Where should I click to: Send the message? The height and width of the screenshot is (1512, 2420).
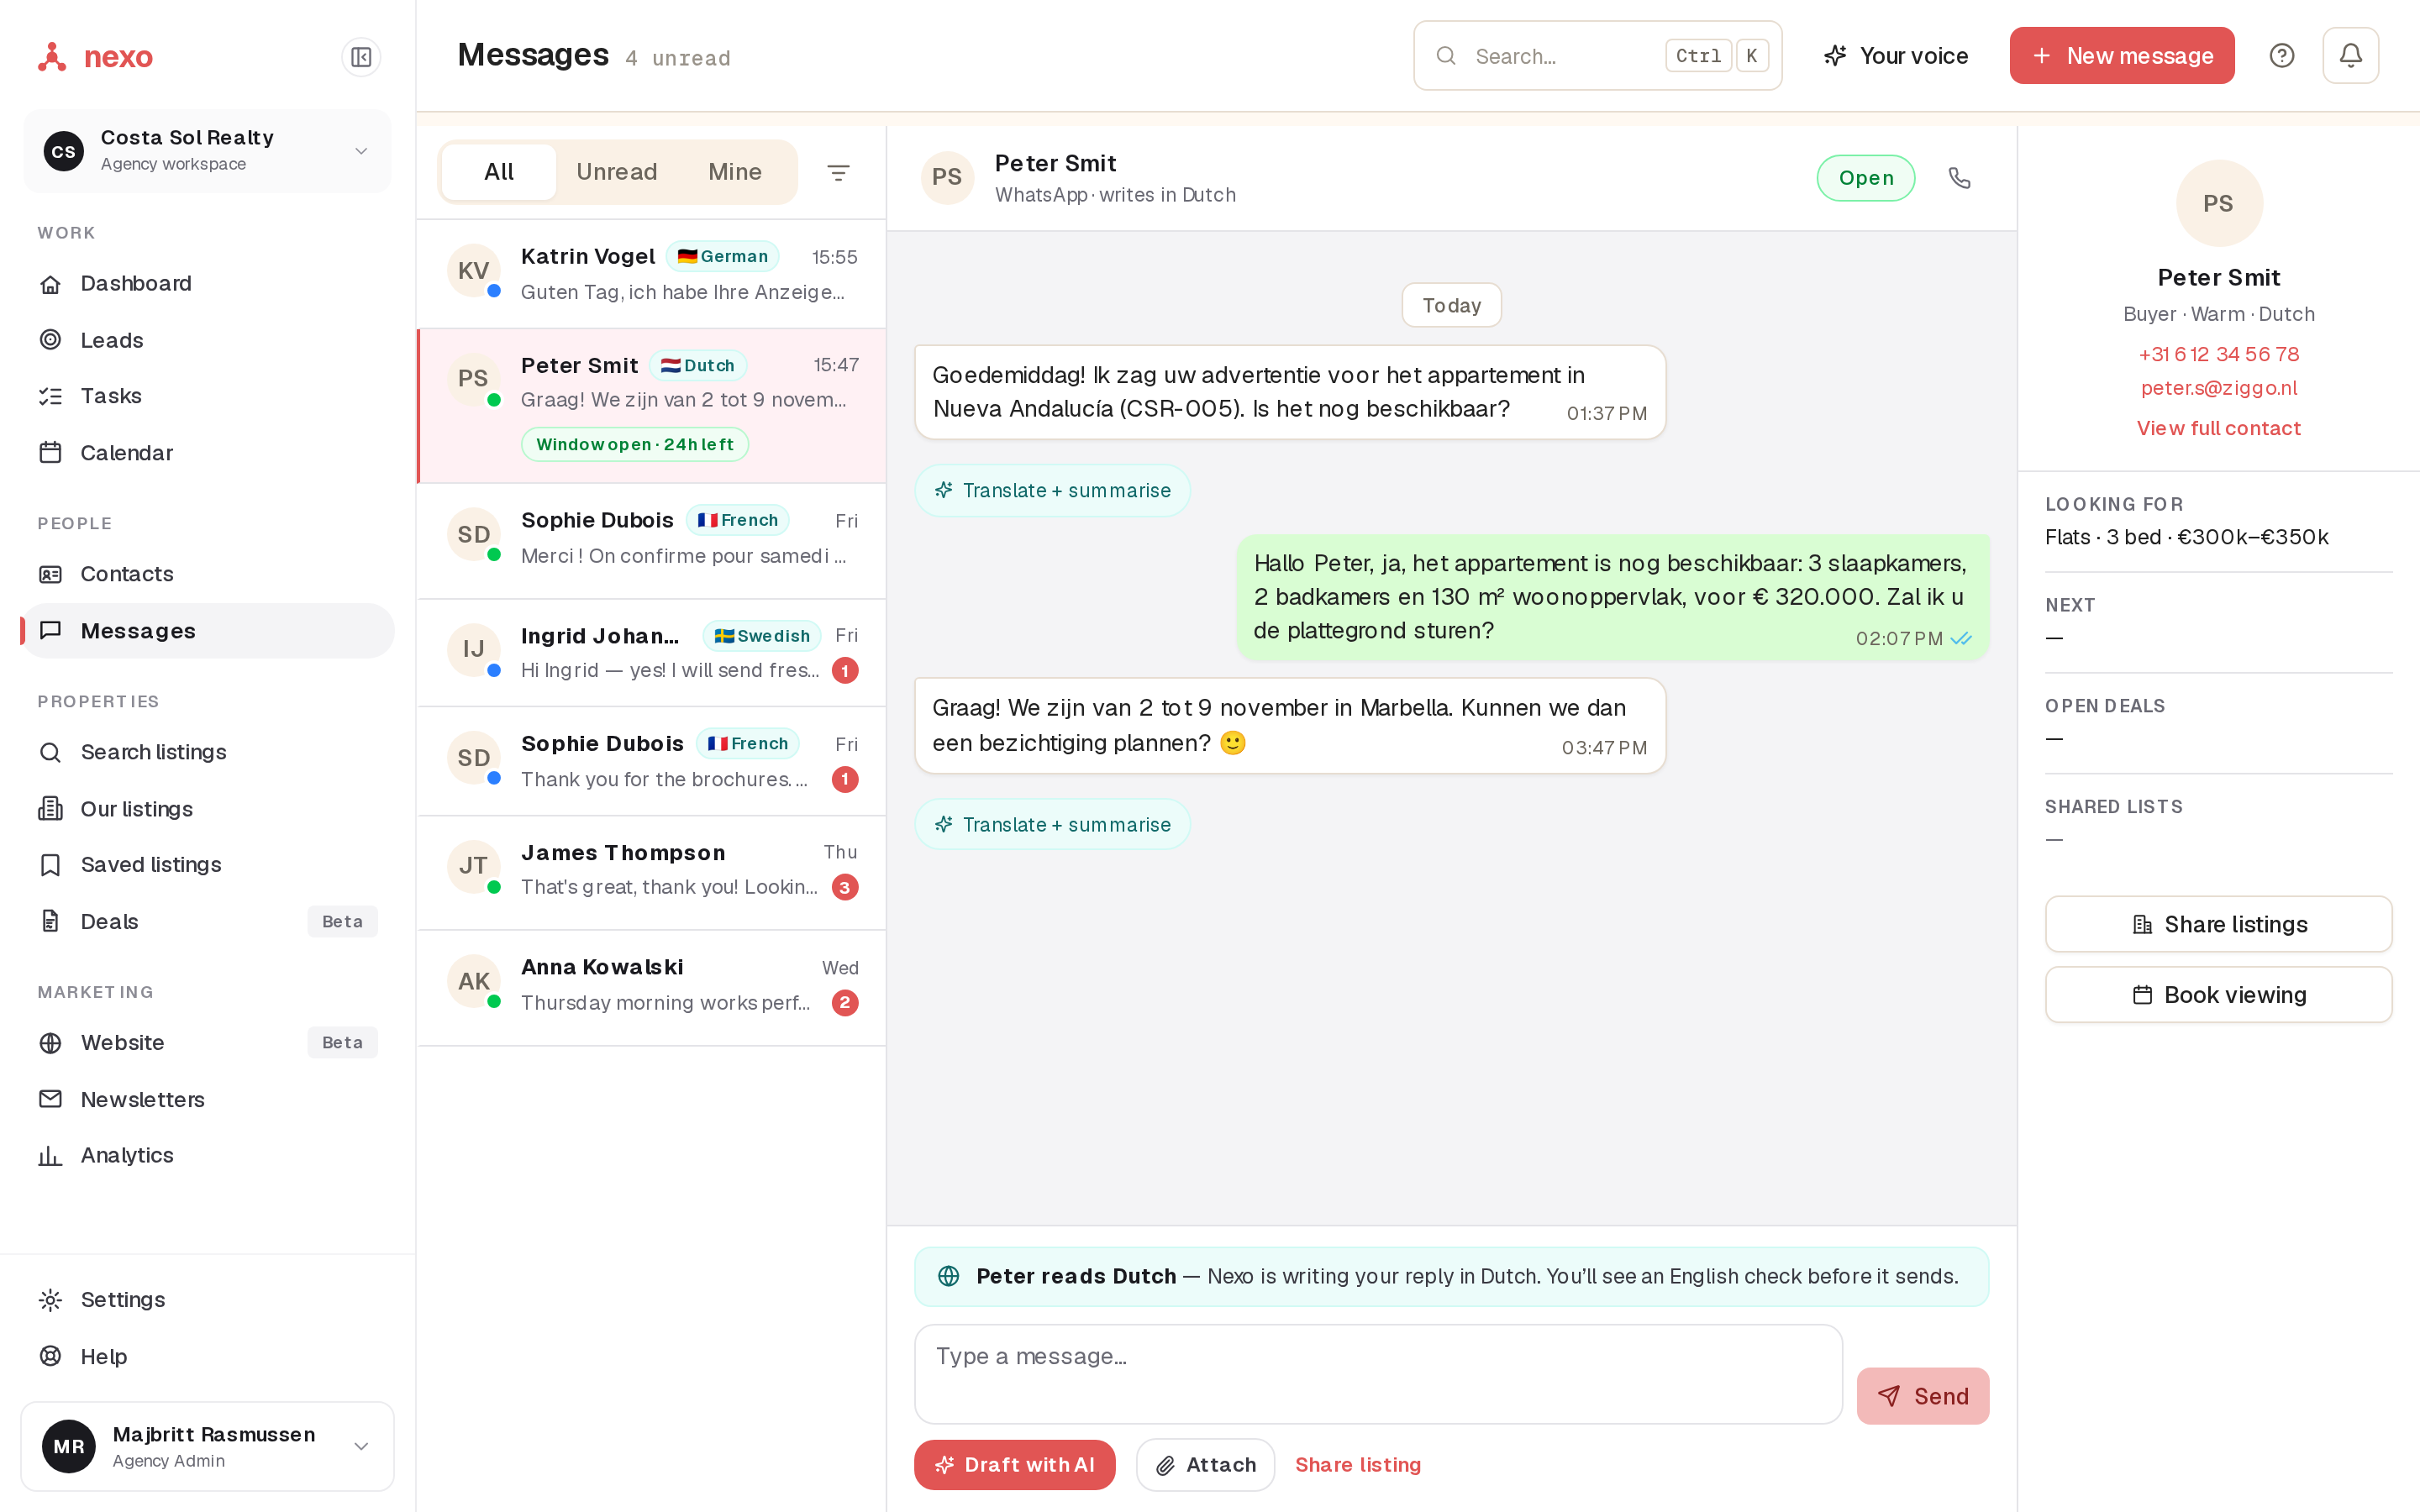coord(1922,1395)
